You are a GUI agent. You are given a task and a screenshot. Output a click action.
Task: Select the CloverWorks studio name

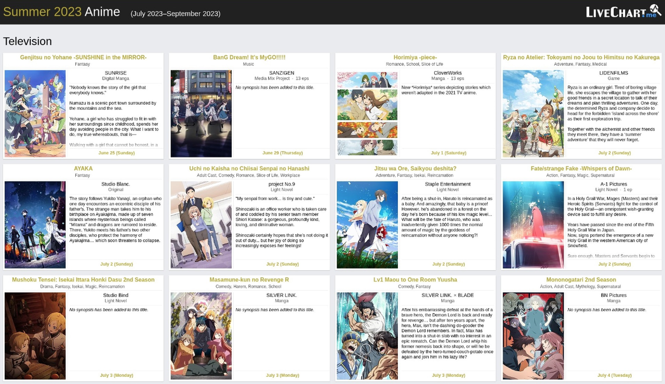click(x=447, y=73)
